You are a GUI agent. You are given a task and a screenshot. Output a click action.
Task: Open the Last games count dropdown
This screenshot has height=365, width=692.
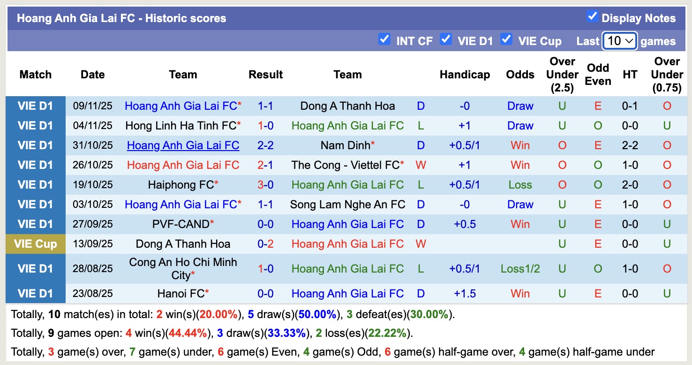pyautogui.click(x=619, y=41)
